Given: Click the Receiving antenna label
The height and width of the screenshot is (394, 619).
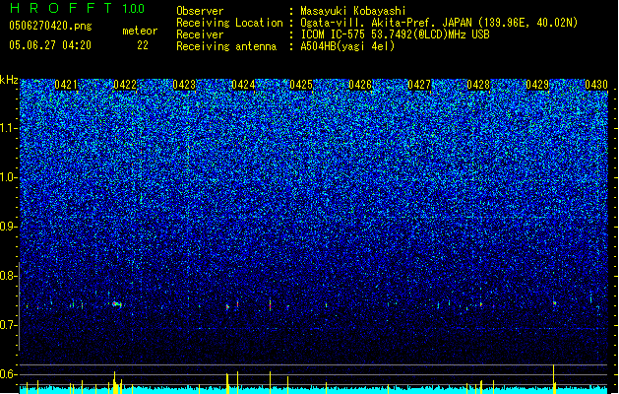Looking at the screenshot, I should [226, 46].
